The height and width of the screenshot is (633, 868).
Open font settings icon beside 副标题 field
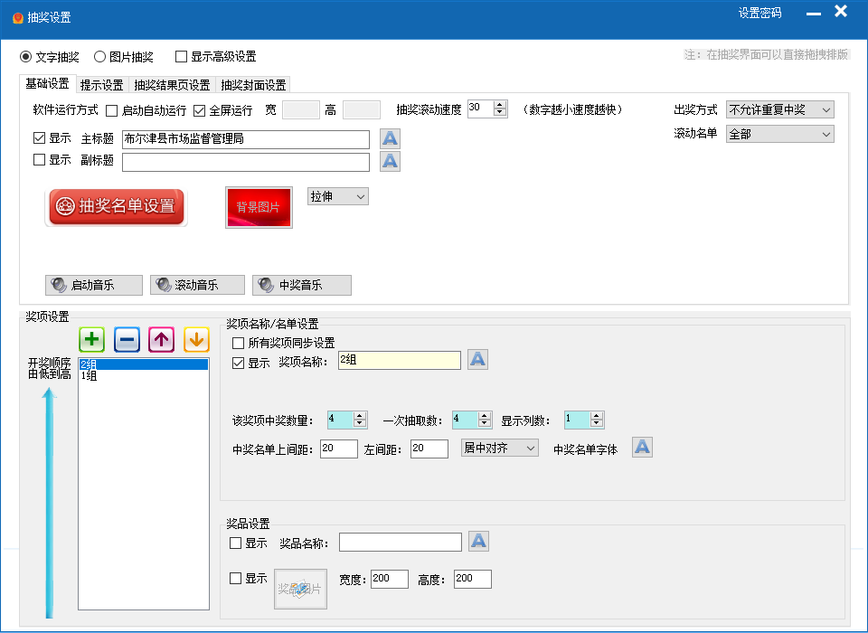pos(390,162)
